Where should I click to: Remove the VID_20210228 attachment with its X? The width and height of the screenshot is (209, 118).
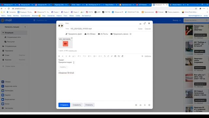(x=72, y=38)
